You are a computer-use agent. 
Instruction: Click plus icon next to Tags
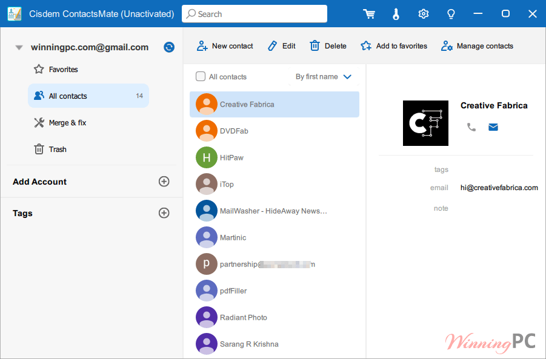click(164, 213)
